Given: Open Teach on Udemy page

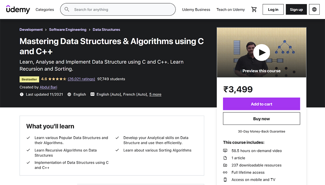Looking at the screenshot, I should coord(230,9).
